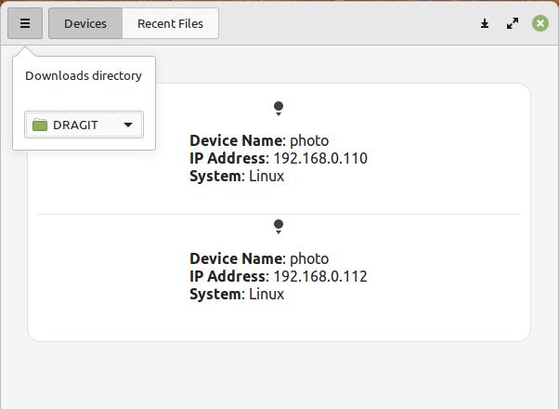The width and height of the screenshot is (559, 409).
Task: Click Device Name photo of first device
Action: tap(259, 141)
